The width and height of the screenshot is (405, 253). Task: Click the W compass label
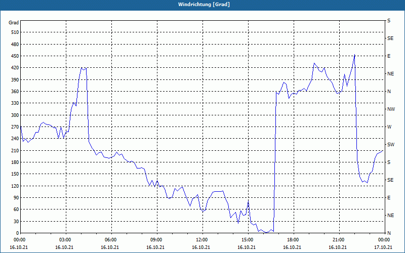389,127
